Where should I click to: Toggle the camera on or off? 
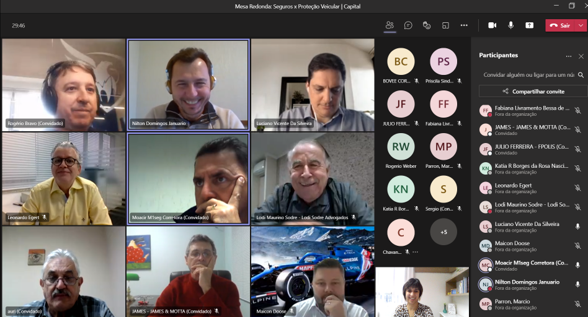(x=492, y=25)
